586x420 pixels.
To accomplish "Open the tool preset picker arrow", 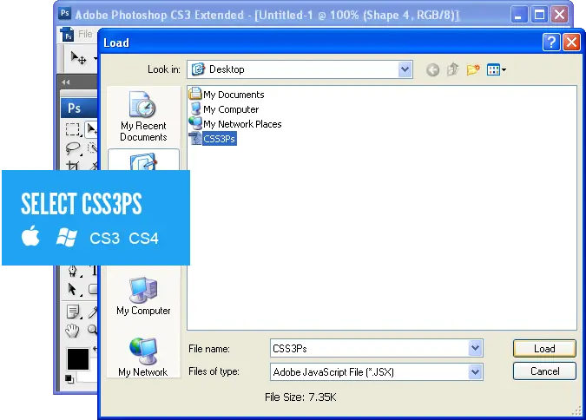I will pyautogui.click(x=95, y=59).
